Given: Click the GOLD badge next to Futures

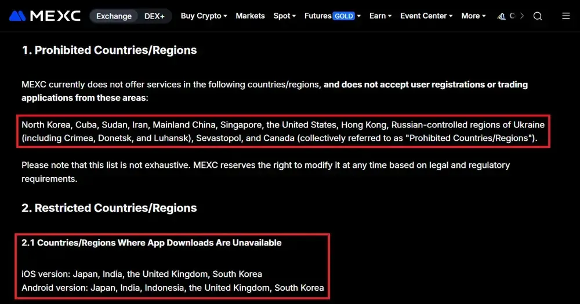Looking at the screenshot, I should point(344,16).
